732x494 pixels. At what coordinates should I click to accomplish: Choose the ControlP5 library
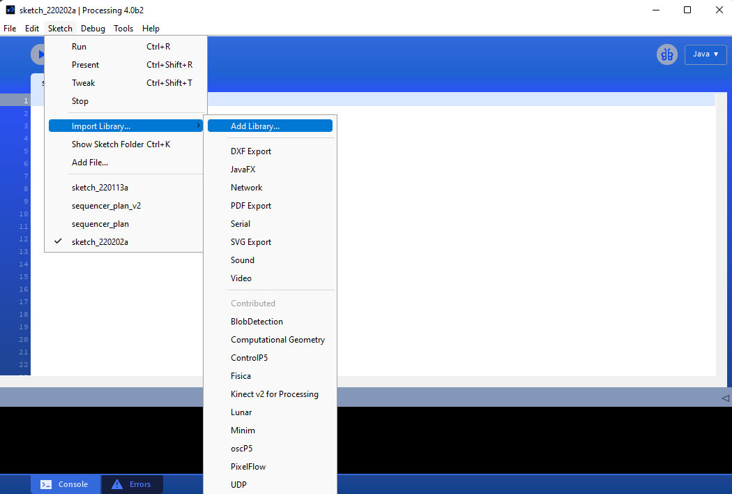(x=249, y=358)
